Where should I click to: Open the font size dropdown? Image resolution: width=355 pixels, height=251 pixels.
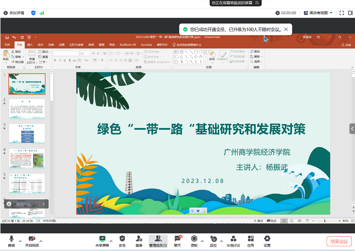click(89, 53)
